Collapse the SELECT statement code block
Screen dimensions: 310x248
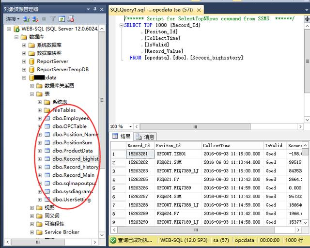(x=122, y=25)
